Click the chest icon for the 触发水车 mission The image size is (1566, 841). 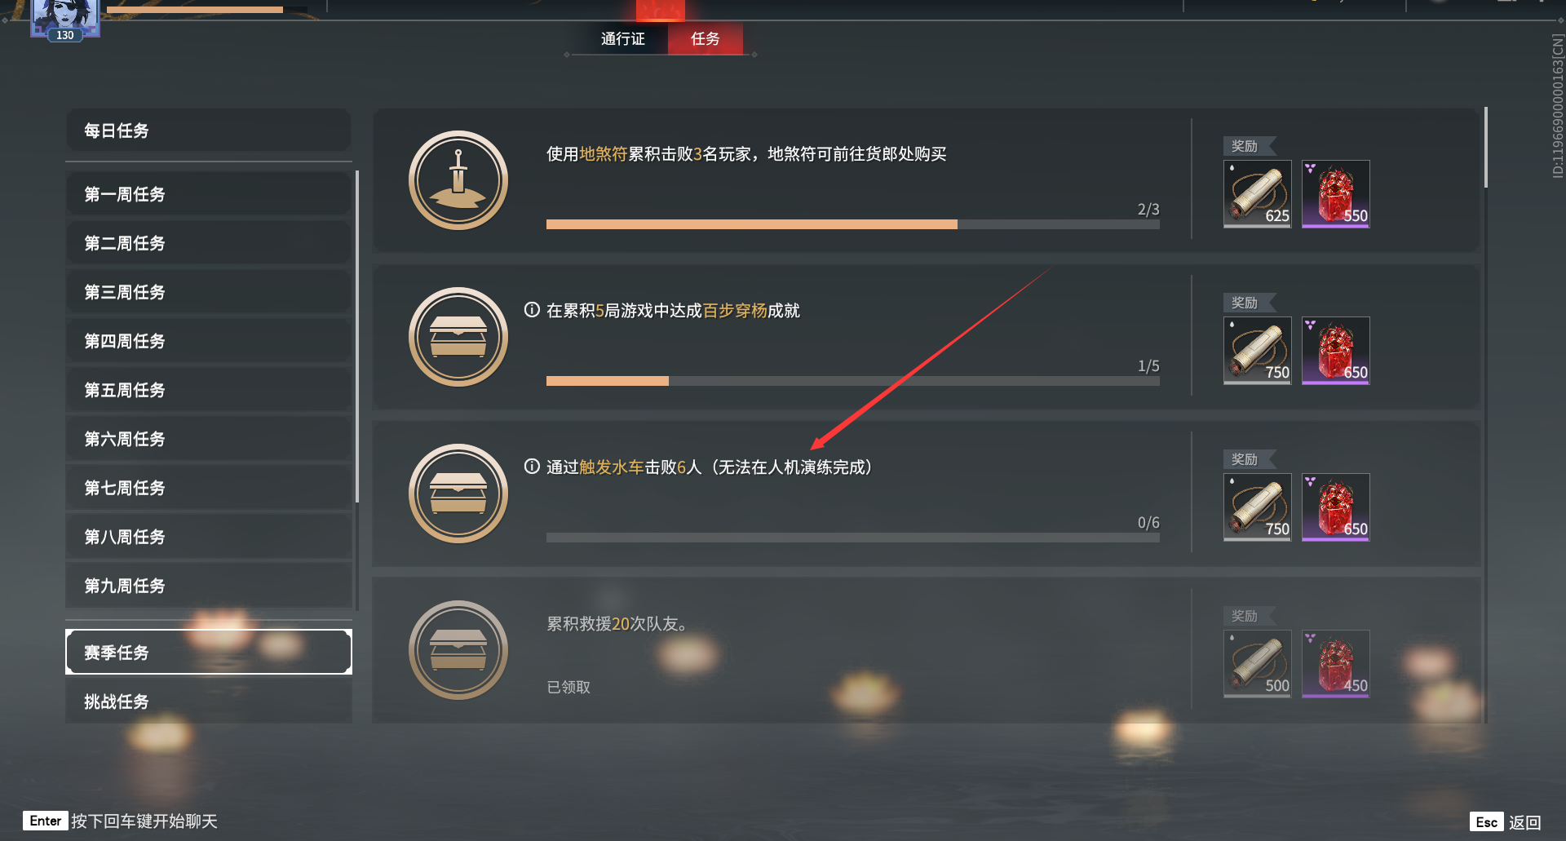point(458,494)
